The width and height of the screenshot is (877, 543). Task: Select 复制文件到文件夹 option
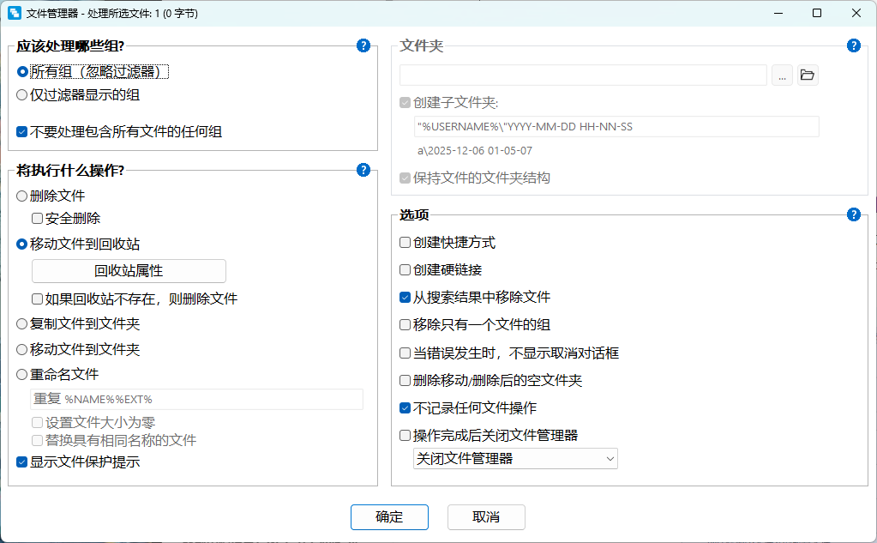(x=22, y=324)
